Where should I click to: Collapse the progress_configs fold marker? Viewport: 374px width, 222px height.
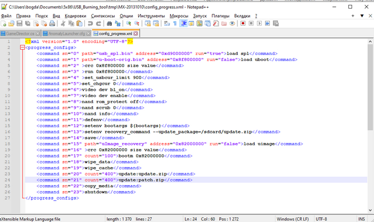coord(21,47)
